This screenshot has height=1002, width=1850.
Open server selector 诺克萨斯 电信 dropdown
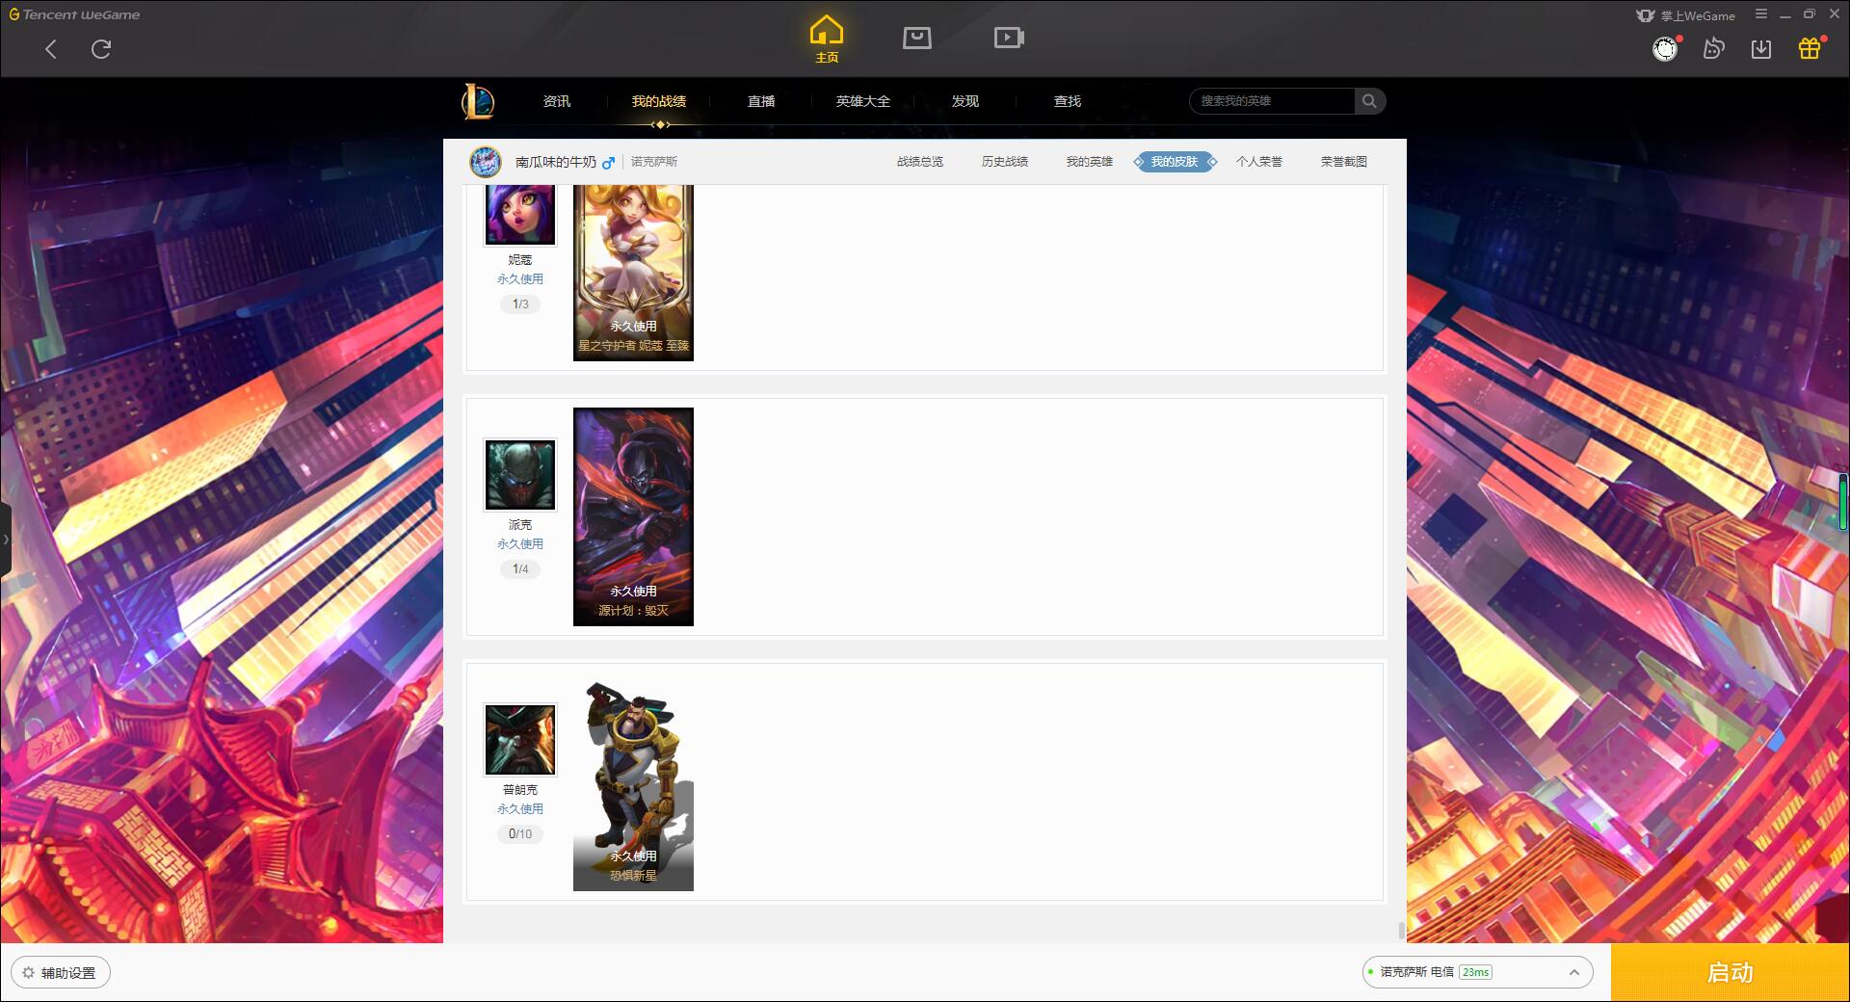(1478, 972)
